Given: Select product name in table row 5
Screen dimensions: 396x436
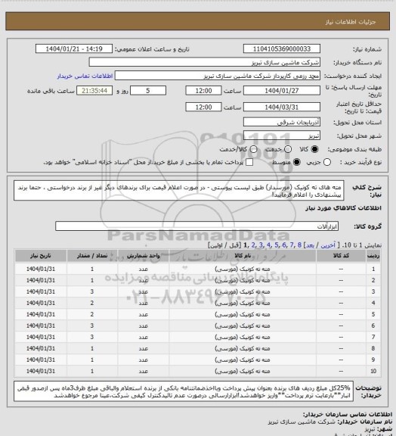Looking at the screenshot, I should pos(243,314).
